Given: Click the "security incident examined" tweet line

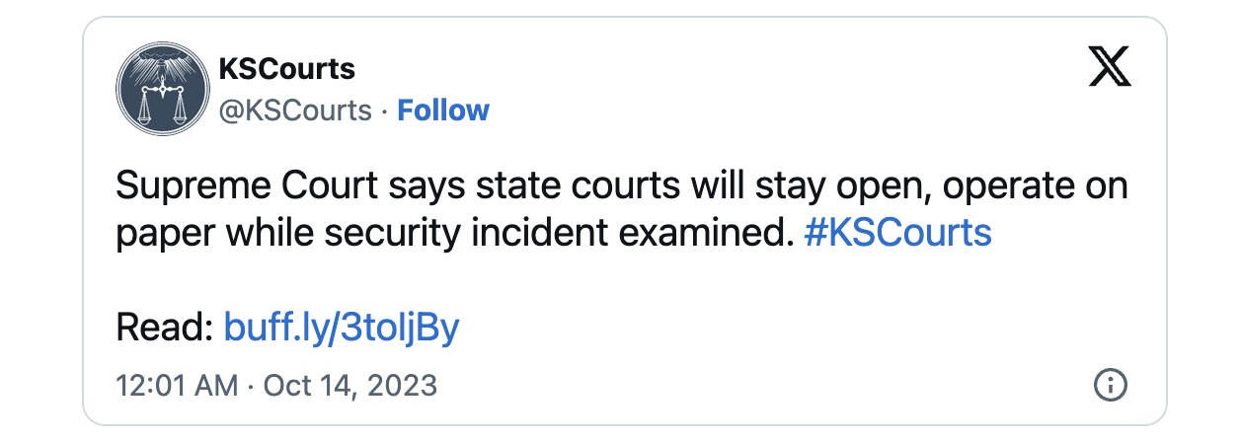Looking at the screenshot, I should point(455,233).
